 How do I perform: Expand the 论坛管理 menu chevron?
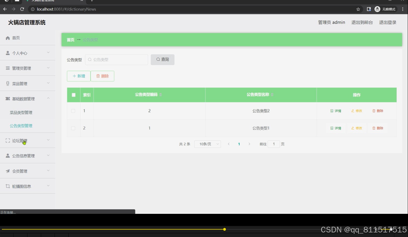(x=48, y=140)
